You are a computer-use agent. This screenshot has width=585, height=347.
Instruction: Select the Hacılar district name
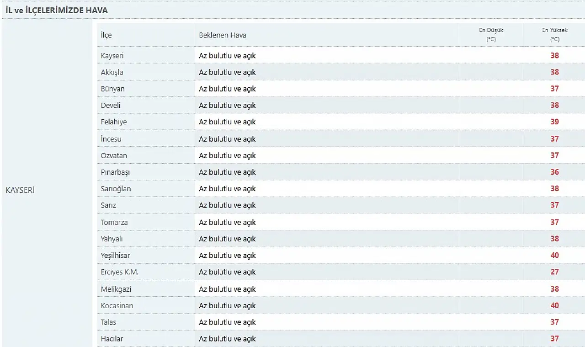tap(112, 338)
